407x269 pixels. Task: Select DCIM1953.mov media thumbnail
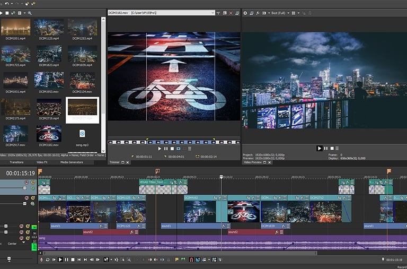[49, 80]
